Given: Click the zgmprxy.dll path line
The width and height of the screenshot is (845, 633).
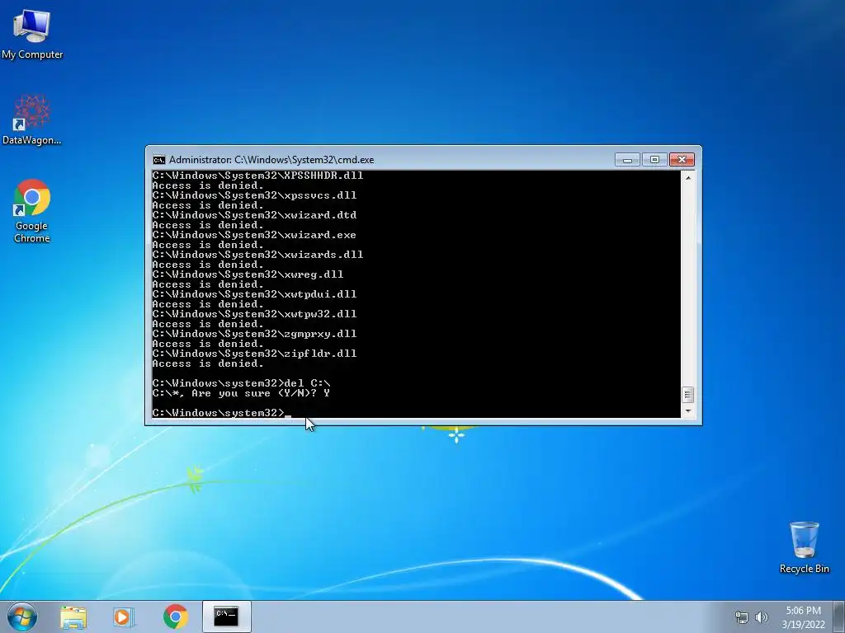Looking at the screenshot, I should [x=254, y=335].
